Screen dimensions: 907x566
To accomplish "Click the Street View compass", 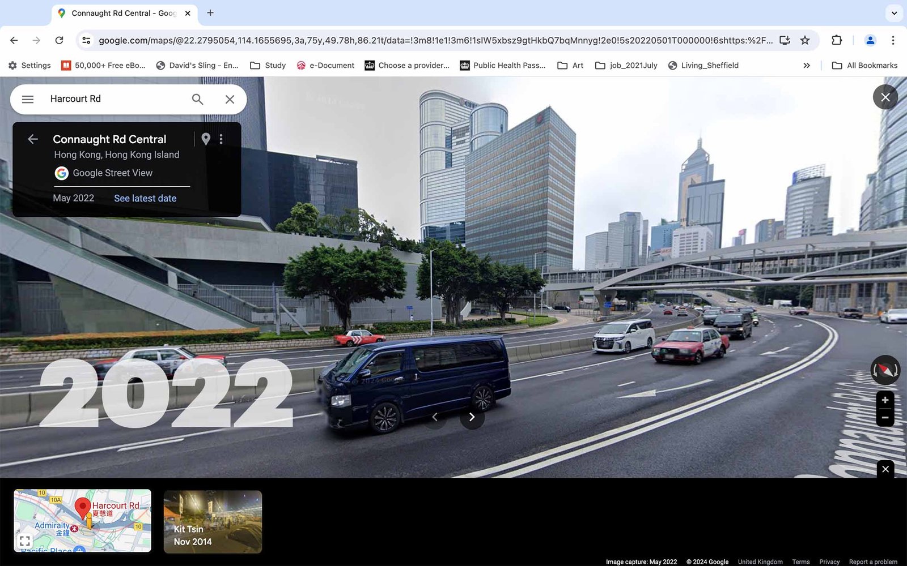I will (x=885, y=370).
